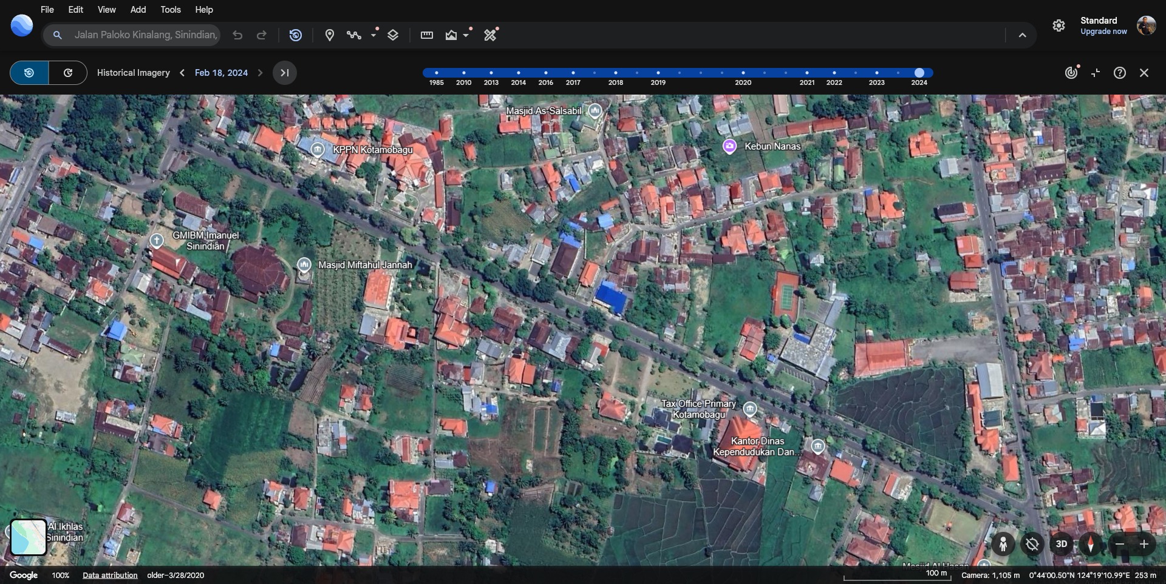Select the 2010 timeline marker
Image resolution: width=1166 pixels, height=584 pixels.
point(463,73)
